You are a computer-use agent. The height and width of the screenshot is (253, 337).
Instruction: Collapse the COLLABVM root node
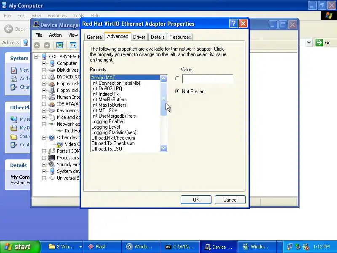pos(36,57)
